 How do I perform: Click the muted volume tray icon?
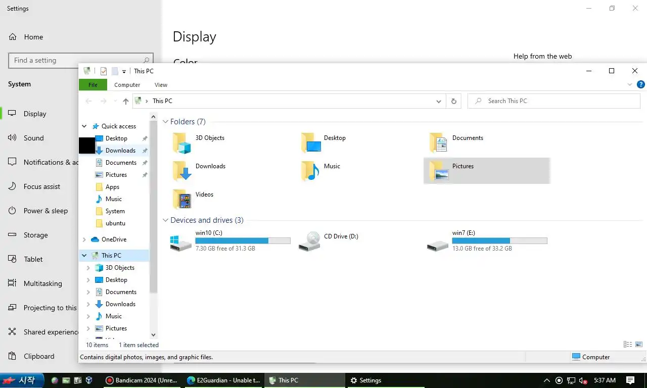coord(583,380)
